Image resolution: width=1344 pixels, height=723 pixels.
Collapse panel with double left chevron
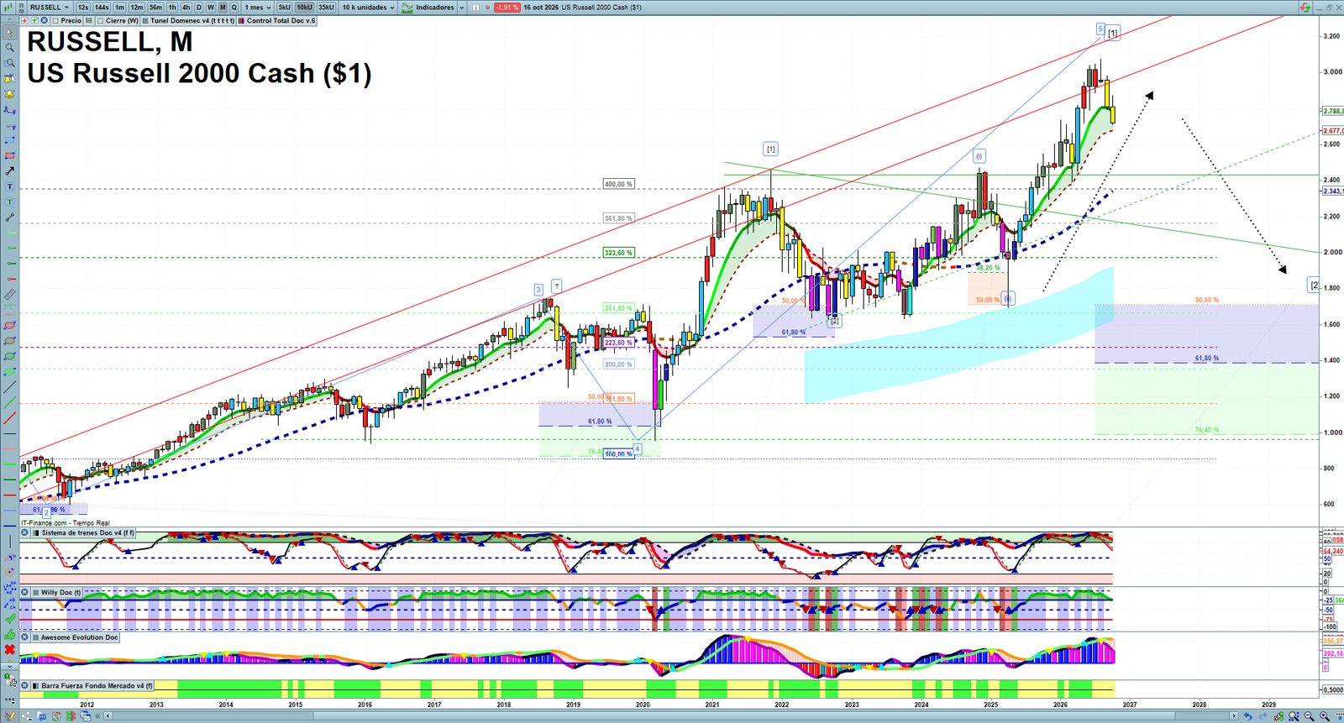pyautogui.click(x=97, y=715)
